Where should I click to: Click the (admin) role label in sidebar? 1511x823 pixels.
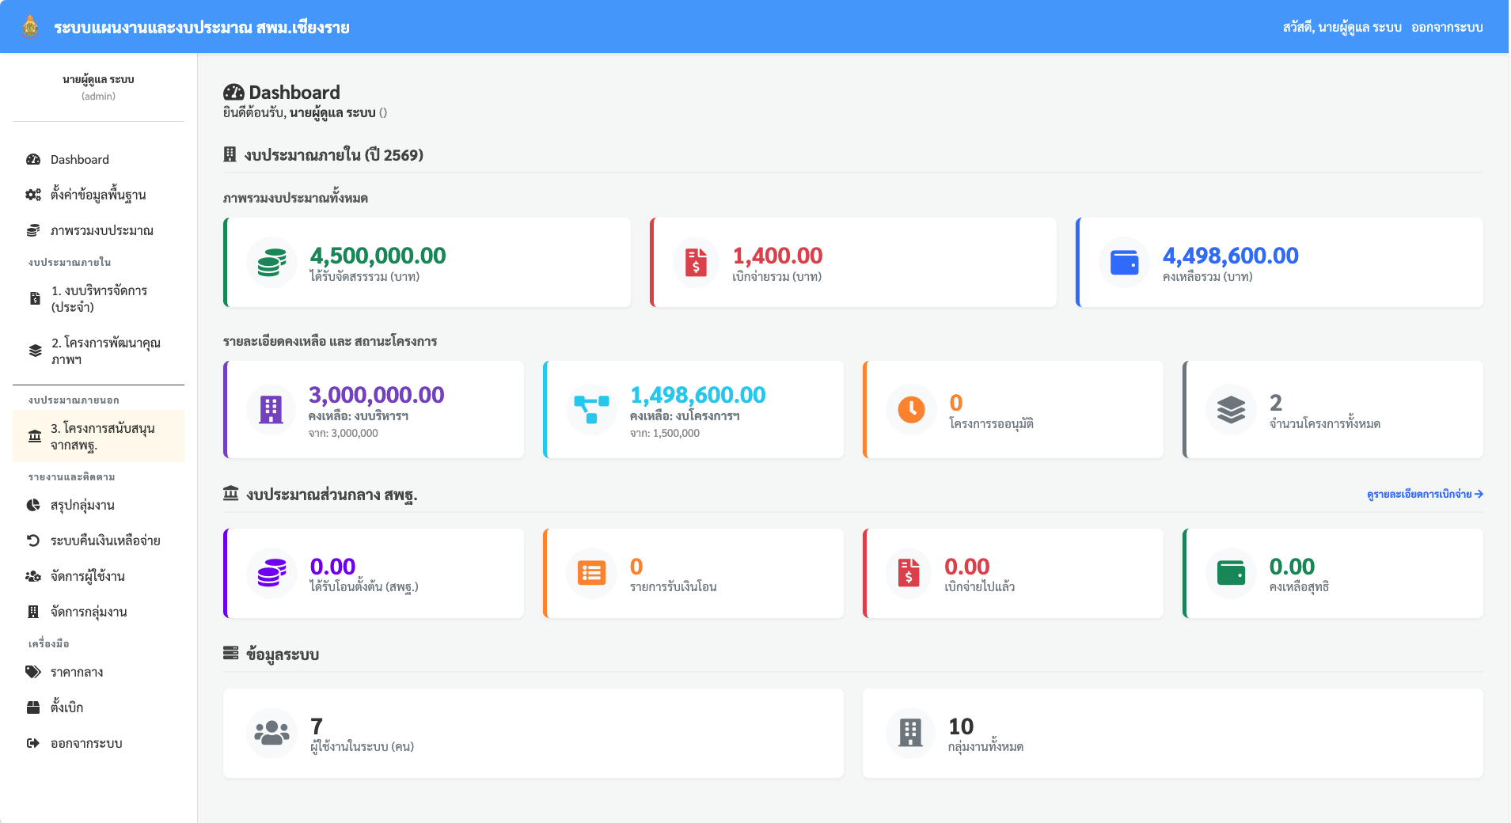point(98,97)
